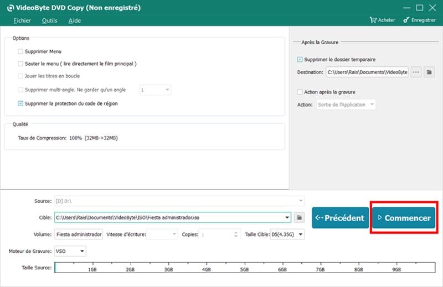
Task: Open the Aide menu
Action: [75, 20]
